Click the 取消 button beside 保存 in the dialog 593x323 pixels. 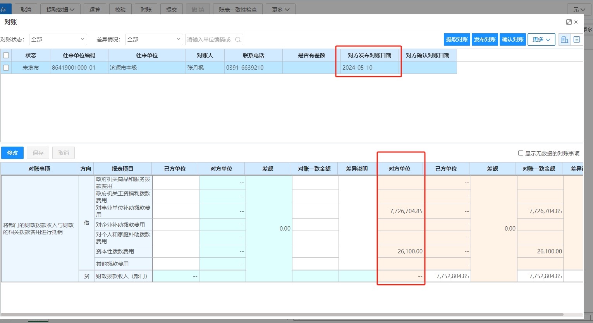tap(64, 153)
